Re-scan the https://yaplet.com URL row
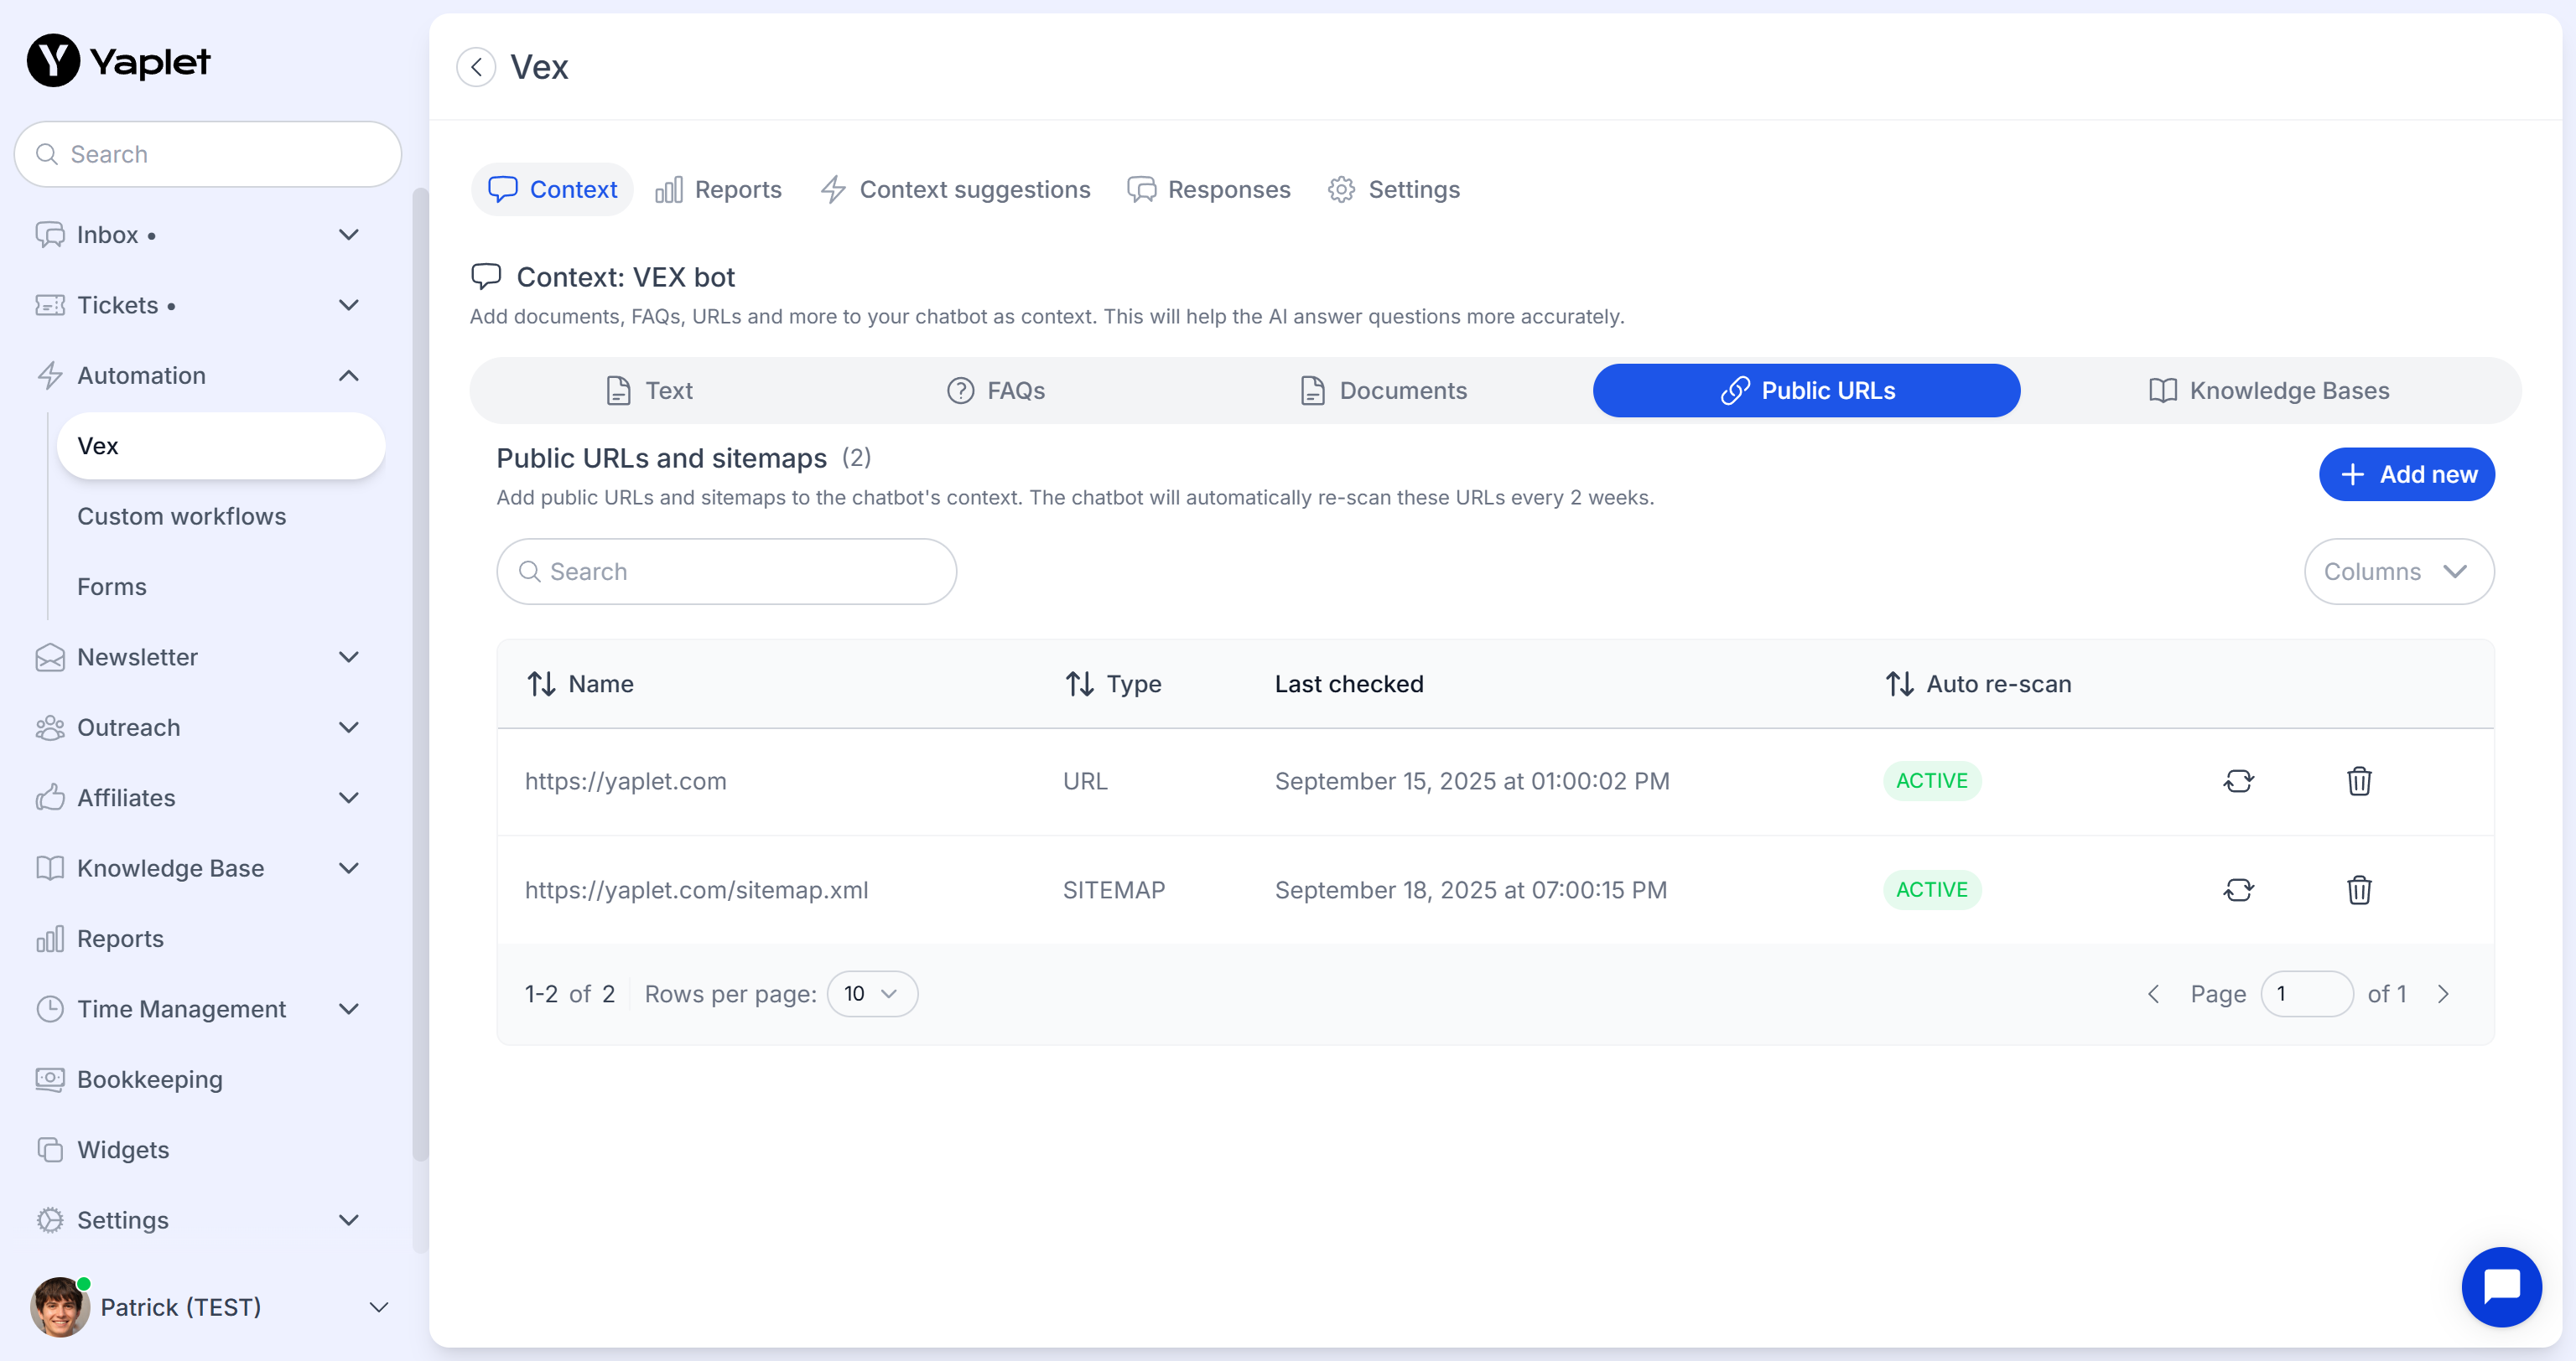2576x1361 pixels. [x=2238, y=780]
